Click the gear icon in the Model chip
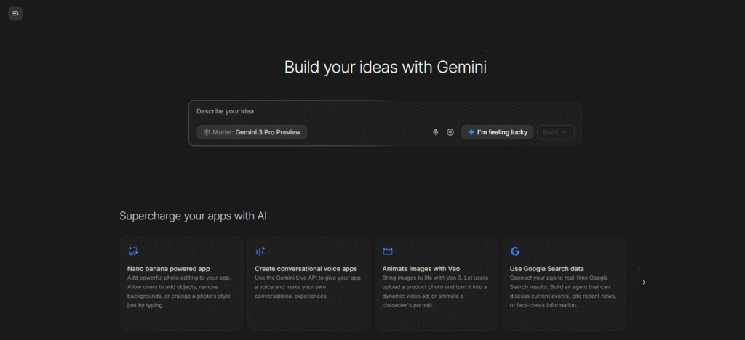745x340 pixels. [207, 132]
